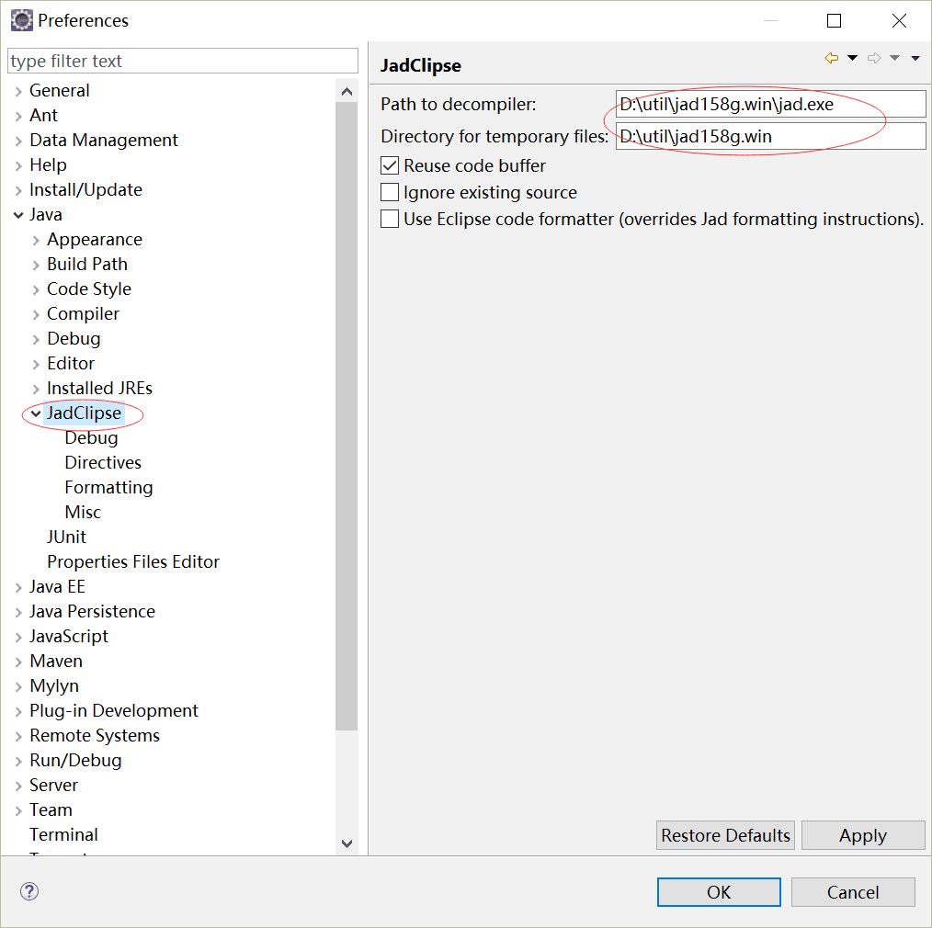This screenshot has height=928, width=932.
Task: Click the tree scrollbar up arrow
Action: pyautogui.click(x=347, y=91)
